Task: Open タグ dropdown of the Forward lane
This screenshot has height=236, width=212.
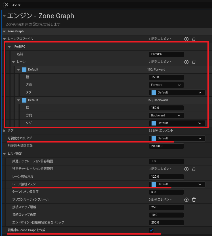Action: (x=177, y=93)
